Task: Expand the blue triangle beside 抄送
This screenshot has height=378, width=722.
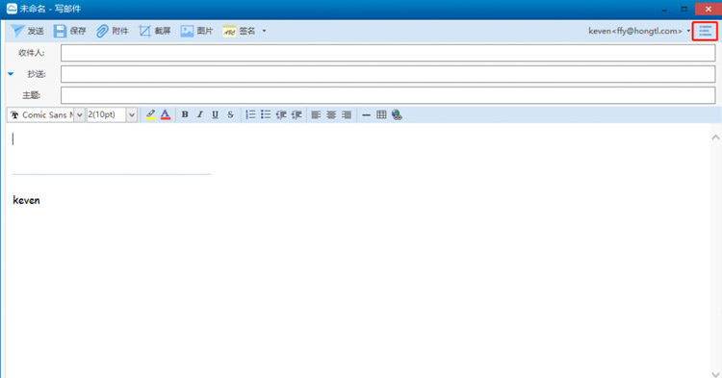Action: point(11,73)
